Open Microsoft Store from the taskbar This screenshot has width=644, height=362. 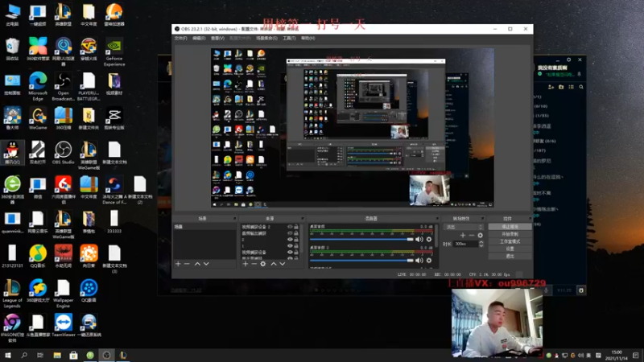(73, 355)
